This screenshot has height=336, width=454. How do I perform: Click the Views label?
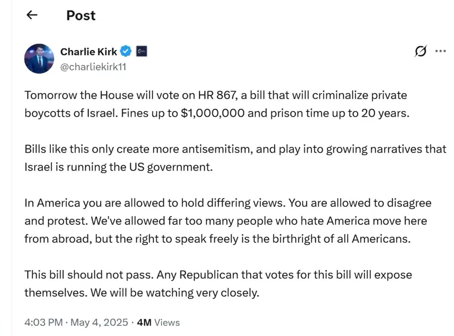[x=167, y=323]
